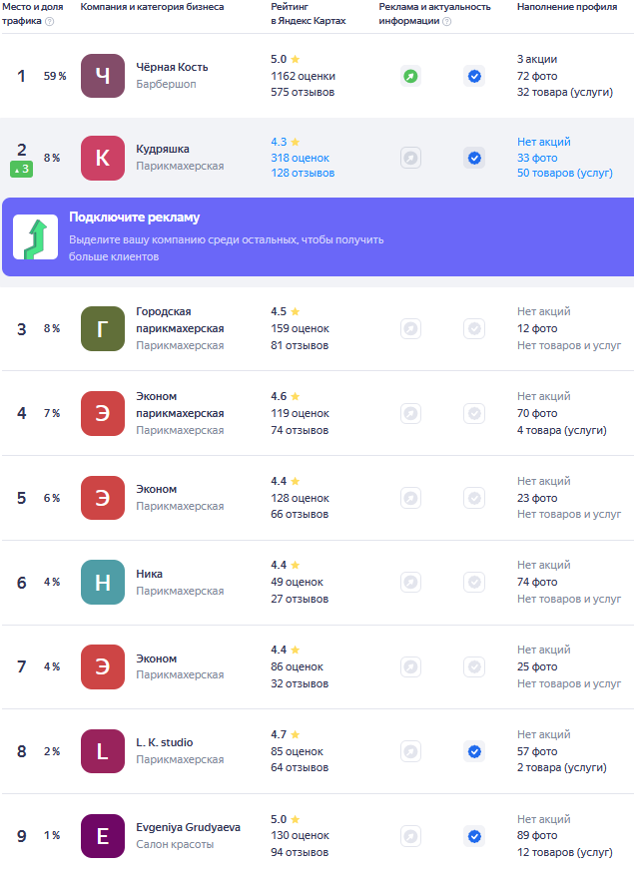
Task: Click the verification icon in Эконом парикмахерская row
Action: click(x=474, y=414)
